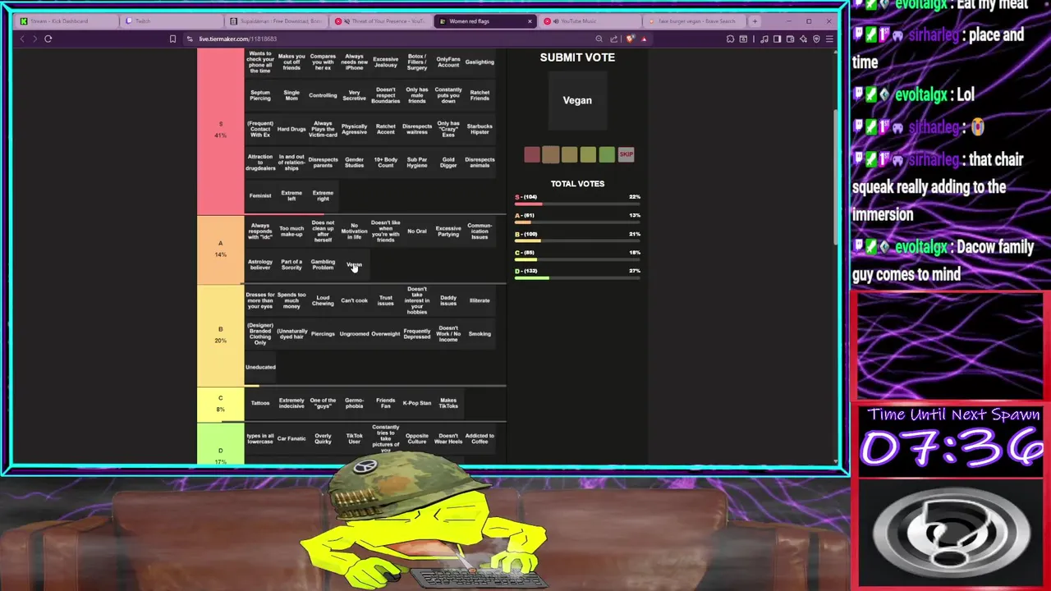Select the Makes TikToks item
This screenshot has height=591, width=1051.
(x=448, y=403)
